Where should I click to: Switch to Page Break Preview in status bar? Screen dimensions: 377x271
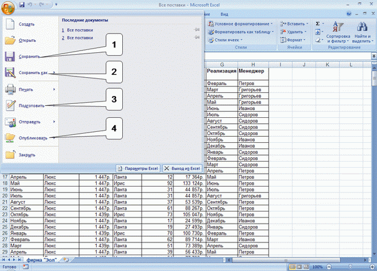point(306,267)
